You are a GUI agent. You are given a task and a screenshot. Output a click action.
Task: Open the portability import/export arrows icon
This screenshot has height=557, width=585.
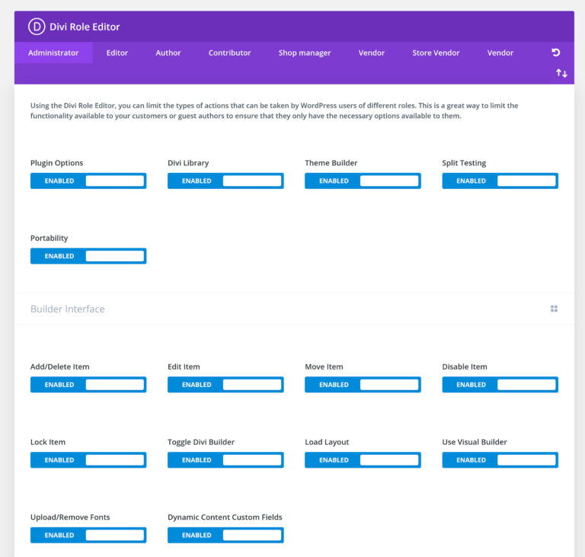pos(561,73)
